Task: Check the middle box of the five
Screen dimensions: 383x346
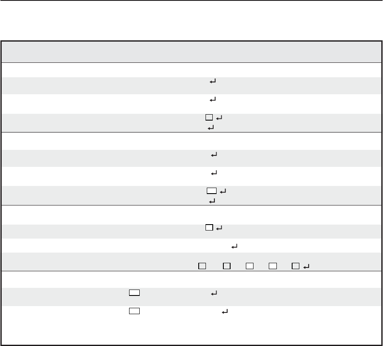Action: pos(250,267)
